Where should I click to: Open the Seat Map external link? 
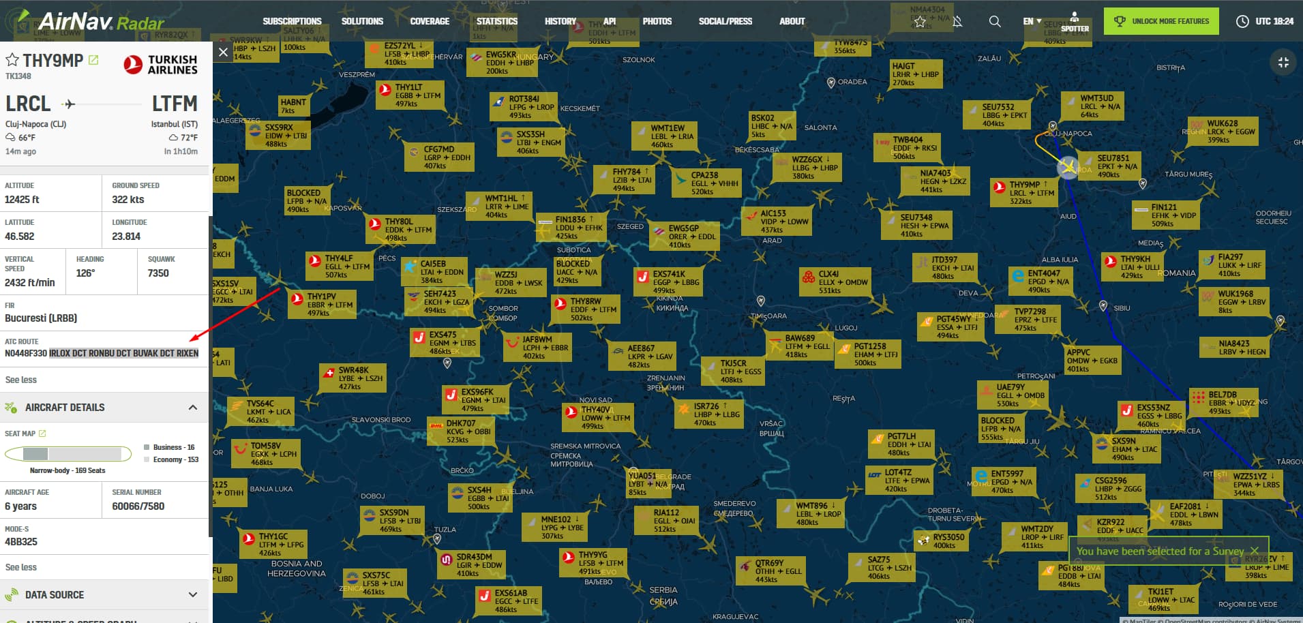42,434
